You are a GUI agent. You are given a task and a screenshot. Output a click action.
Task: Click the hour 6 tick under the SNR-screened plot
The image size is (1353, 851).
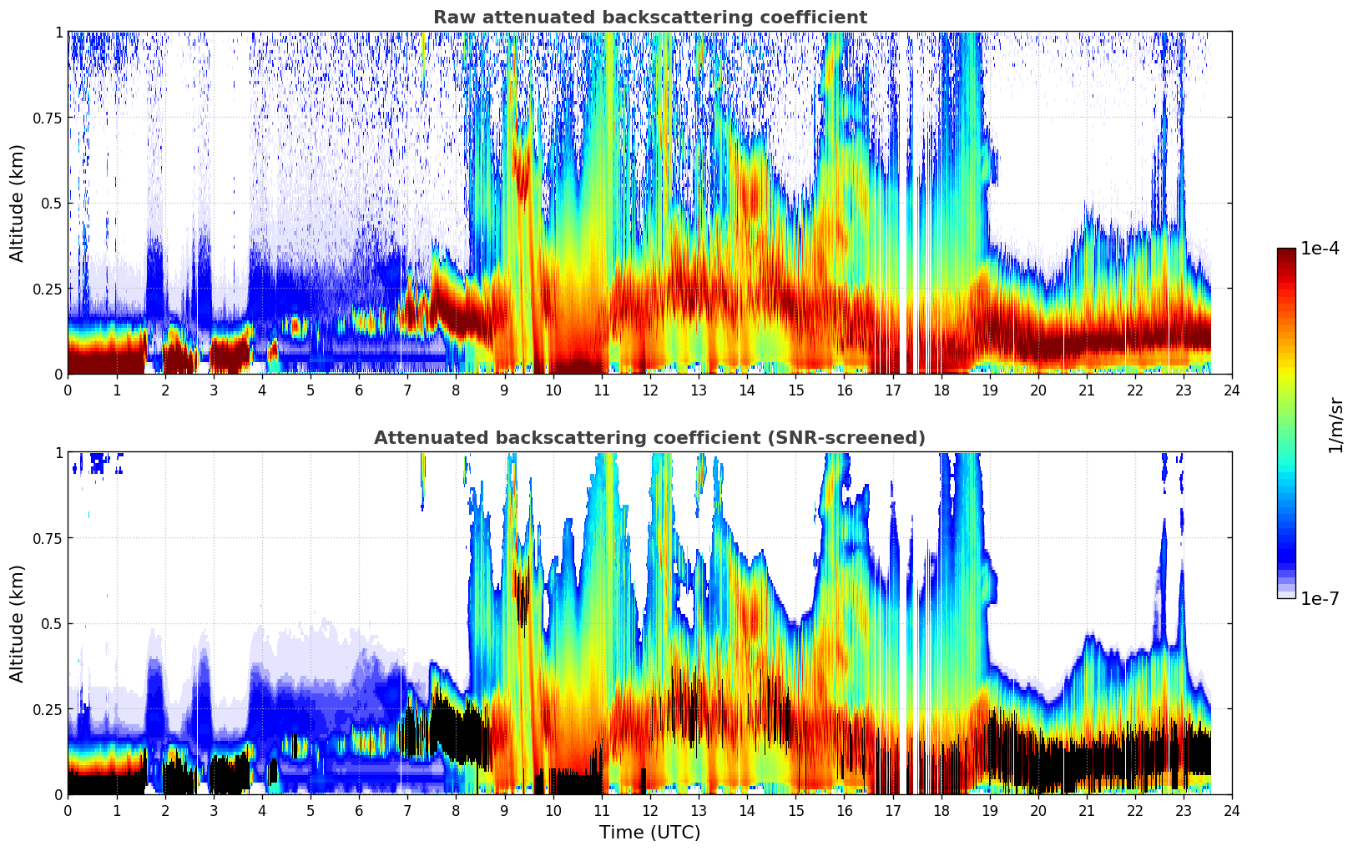click(x=359, y=810)
